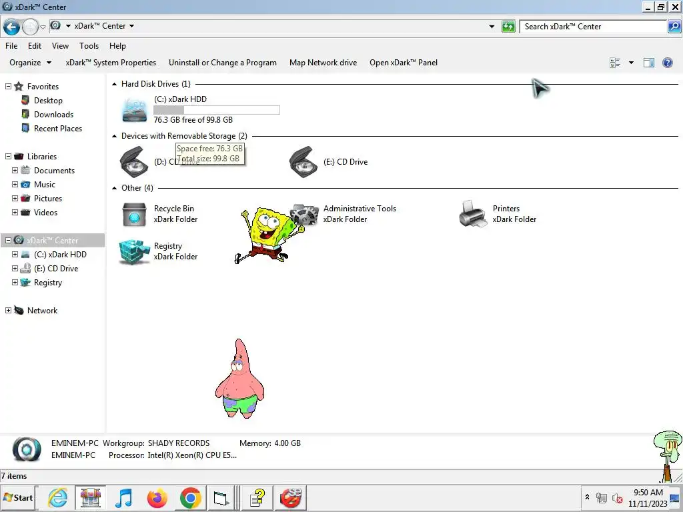
Task: Open the View menu
Action: [60, 46]
